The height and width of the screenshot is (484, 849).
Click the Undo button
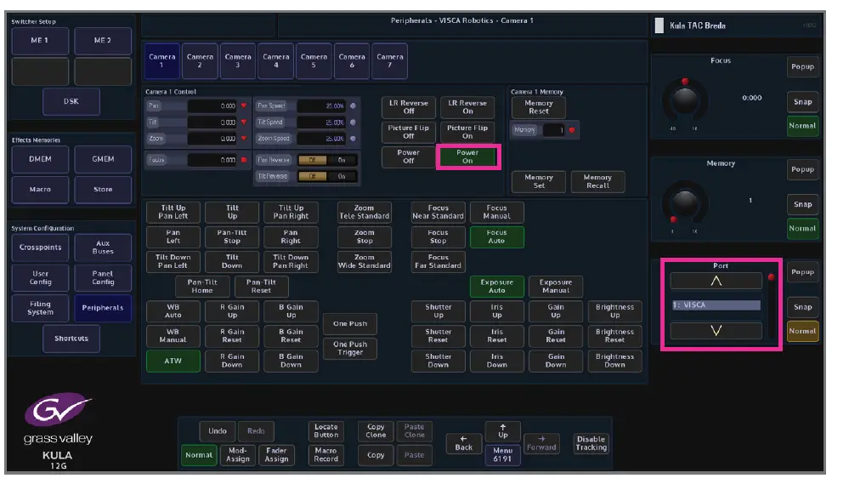pyautogui.click(x=217, y=431)
